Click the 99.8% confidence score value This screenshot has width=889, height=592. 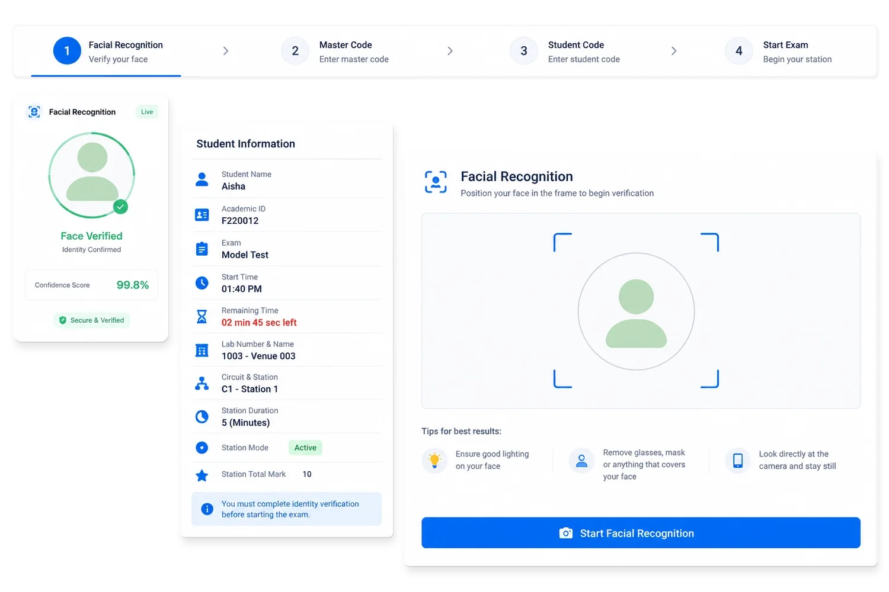point(133,285)
